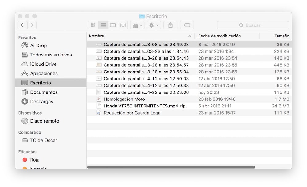Viewport: 307px width, 187px height.
Task: Click the edit tags toolbar button
Action: [x=187, y=25]
